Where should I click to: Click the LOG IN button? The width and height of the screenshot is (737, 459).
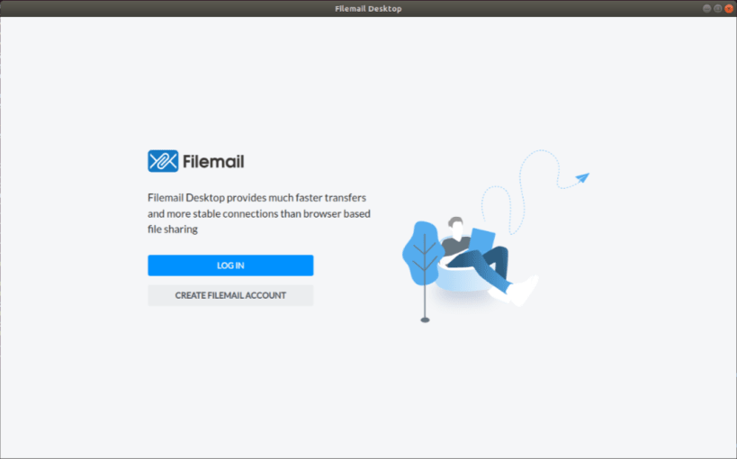(230, 265)
